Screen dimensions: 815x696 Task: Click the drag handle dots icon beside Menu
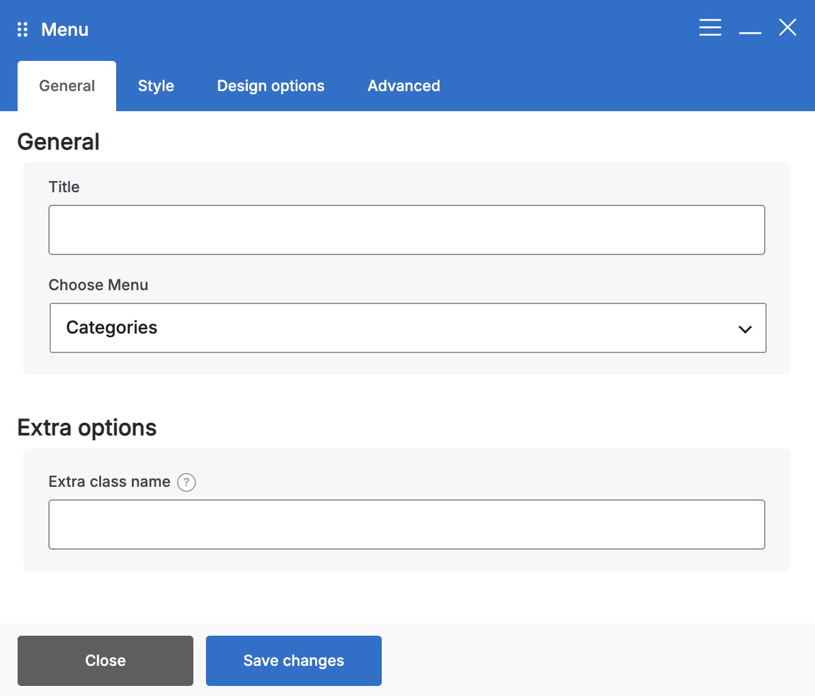coord(23,30)
